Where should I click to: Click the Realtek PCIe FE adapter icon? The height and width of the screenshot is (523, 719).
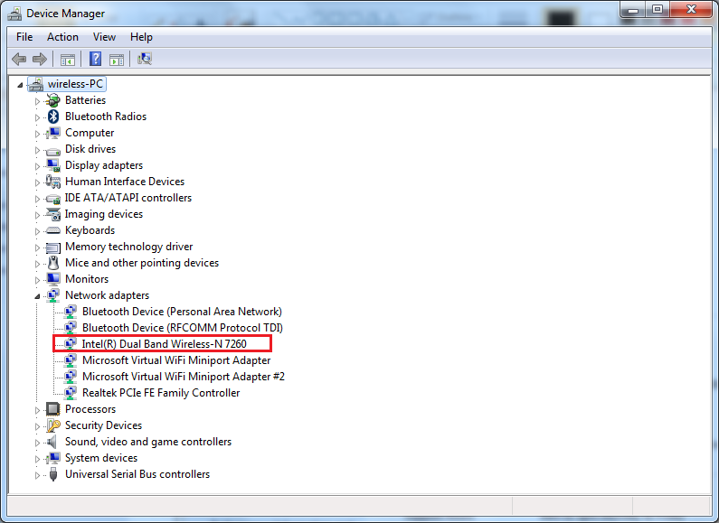(x=71, y=393)
